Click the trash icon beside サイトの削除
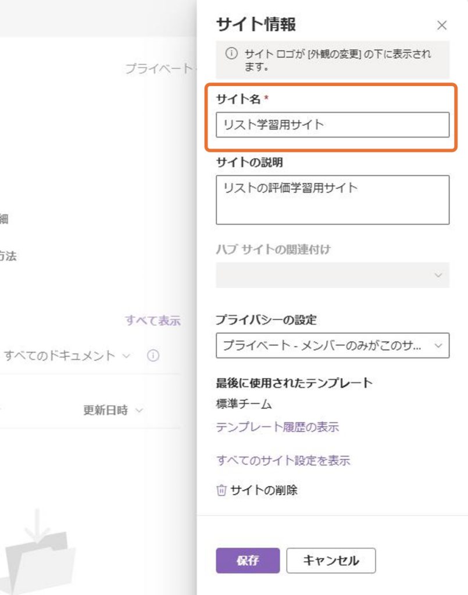The height and width of the screenshot is (595, 468). point(222,490)
